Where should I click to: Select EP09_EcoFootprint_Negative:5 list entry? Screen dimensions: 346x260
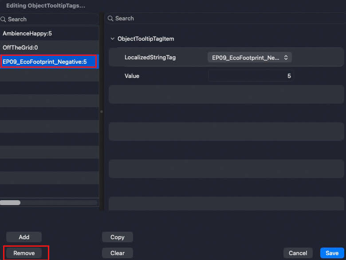[x=49, y=62]
